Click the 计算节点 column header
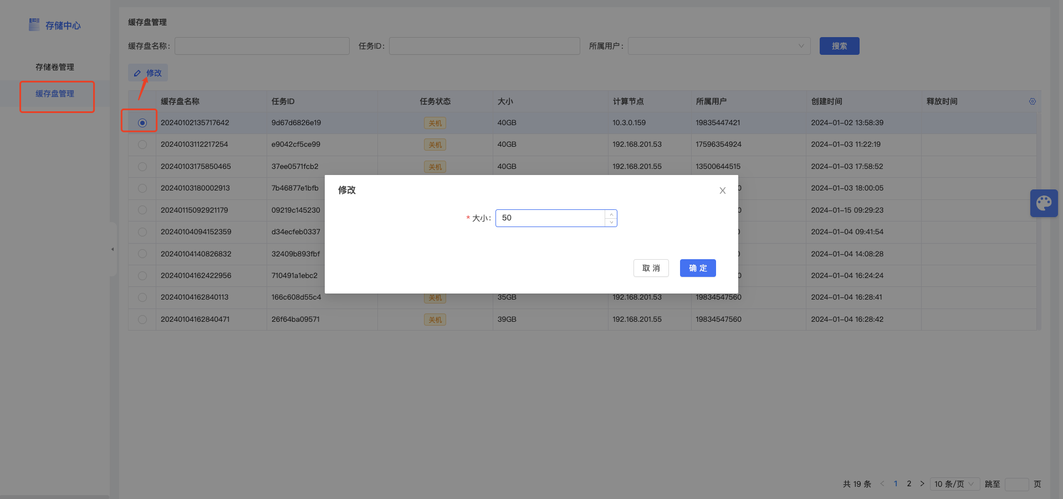Viewport: 1063px width, 499px height. point(628,101)
